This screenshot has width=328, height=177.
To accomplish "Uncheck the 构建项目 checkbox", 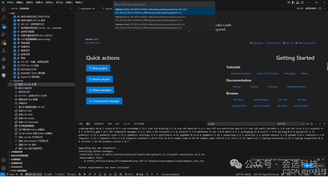I will pyautogui.click(x=15, y=47).
